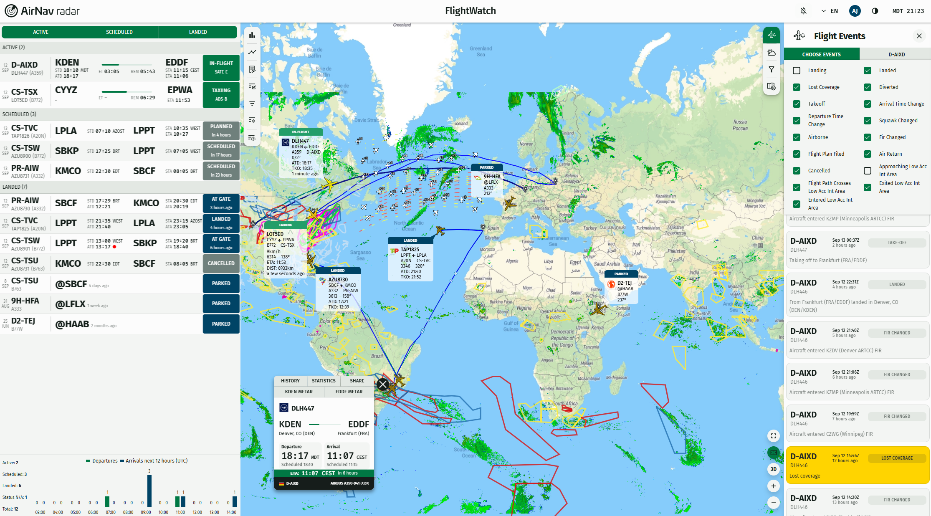The height and width of the screenshot is (516, 931).
Task: Close the Flight Events panel
Action: click(919, 36)
